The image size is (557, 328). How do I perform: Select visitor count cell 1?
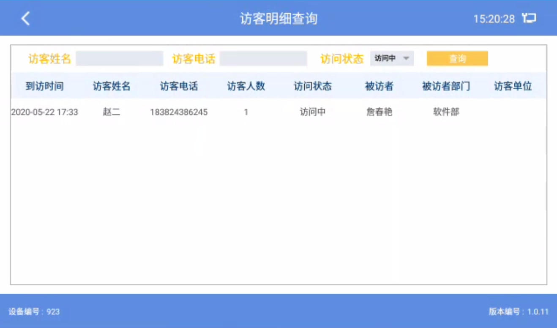pos(246,112)
